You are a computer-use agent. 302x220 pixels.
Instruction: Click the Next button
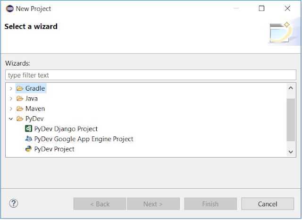pyautogui.click(x=152, y=204)
